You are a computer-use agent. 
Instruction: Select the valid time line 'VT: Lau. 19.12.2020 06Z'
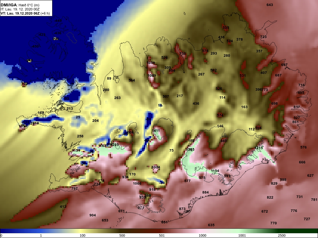click(20, 14)
